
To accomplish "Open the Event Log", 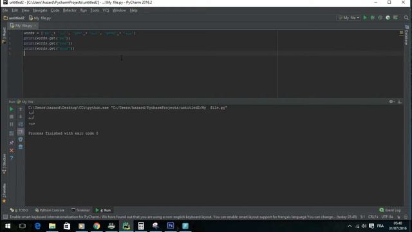I will (390, 210).
